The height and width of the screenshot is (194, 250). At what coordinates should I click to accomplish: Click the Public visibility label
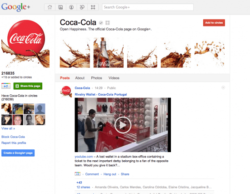click(111, 88)
